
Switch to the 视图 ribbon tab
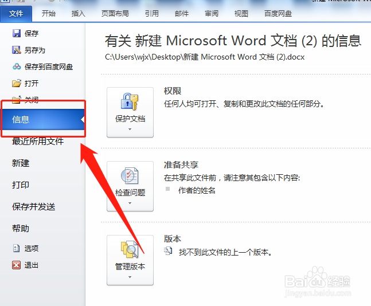click(x=241, y=14)
